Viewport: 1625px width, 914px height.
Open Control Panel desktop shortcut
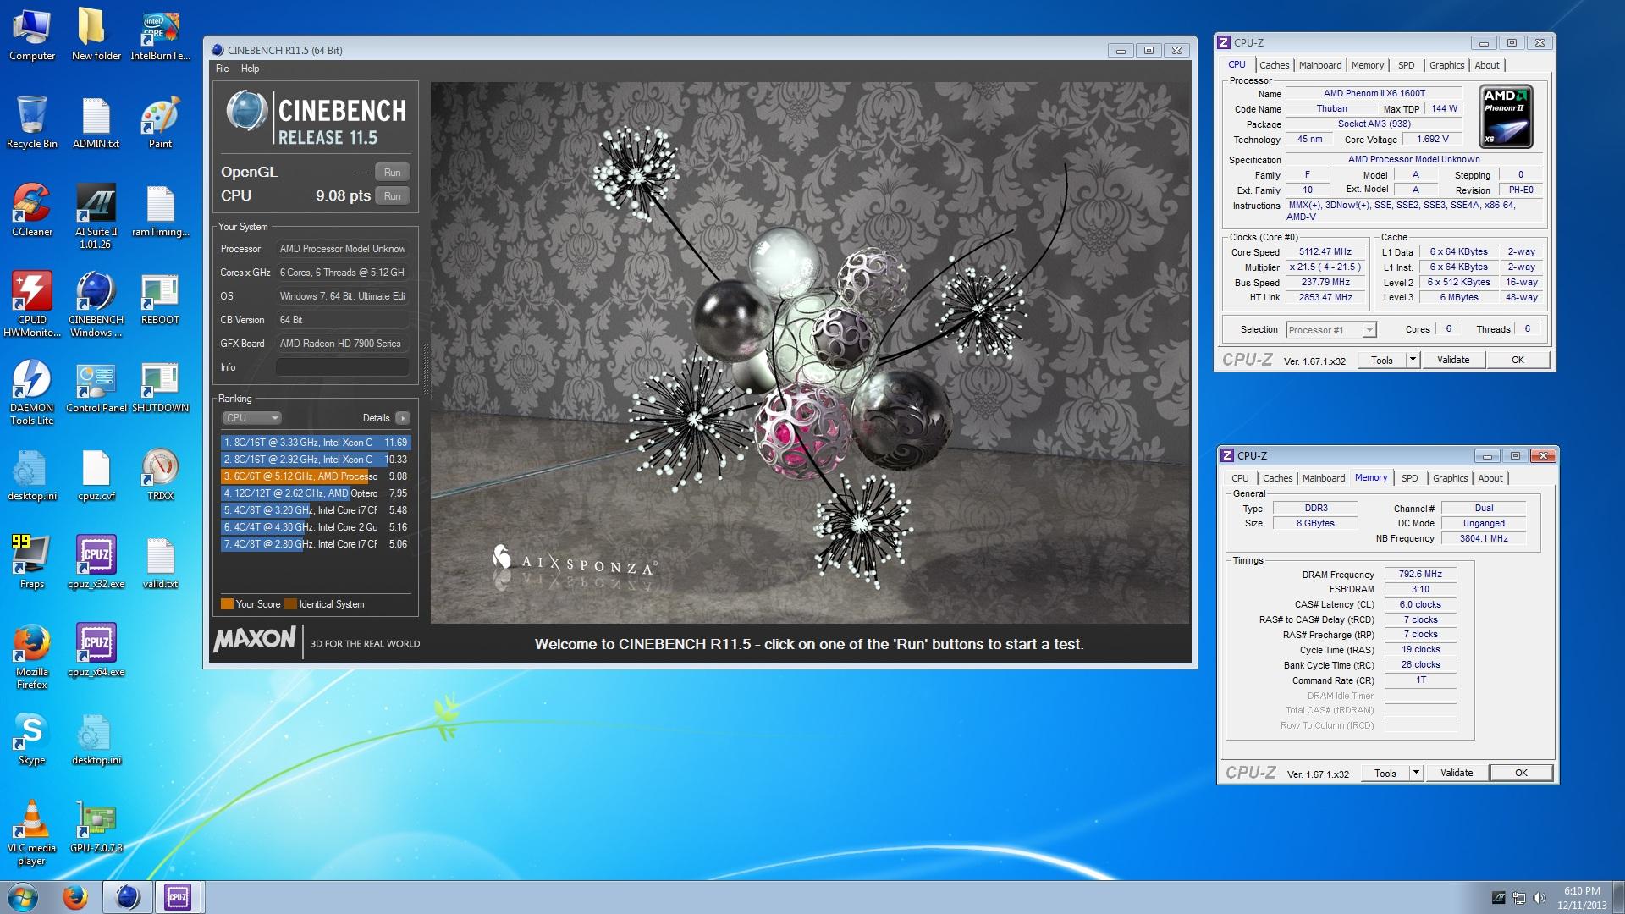(x=96, y=388)
